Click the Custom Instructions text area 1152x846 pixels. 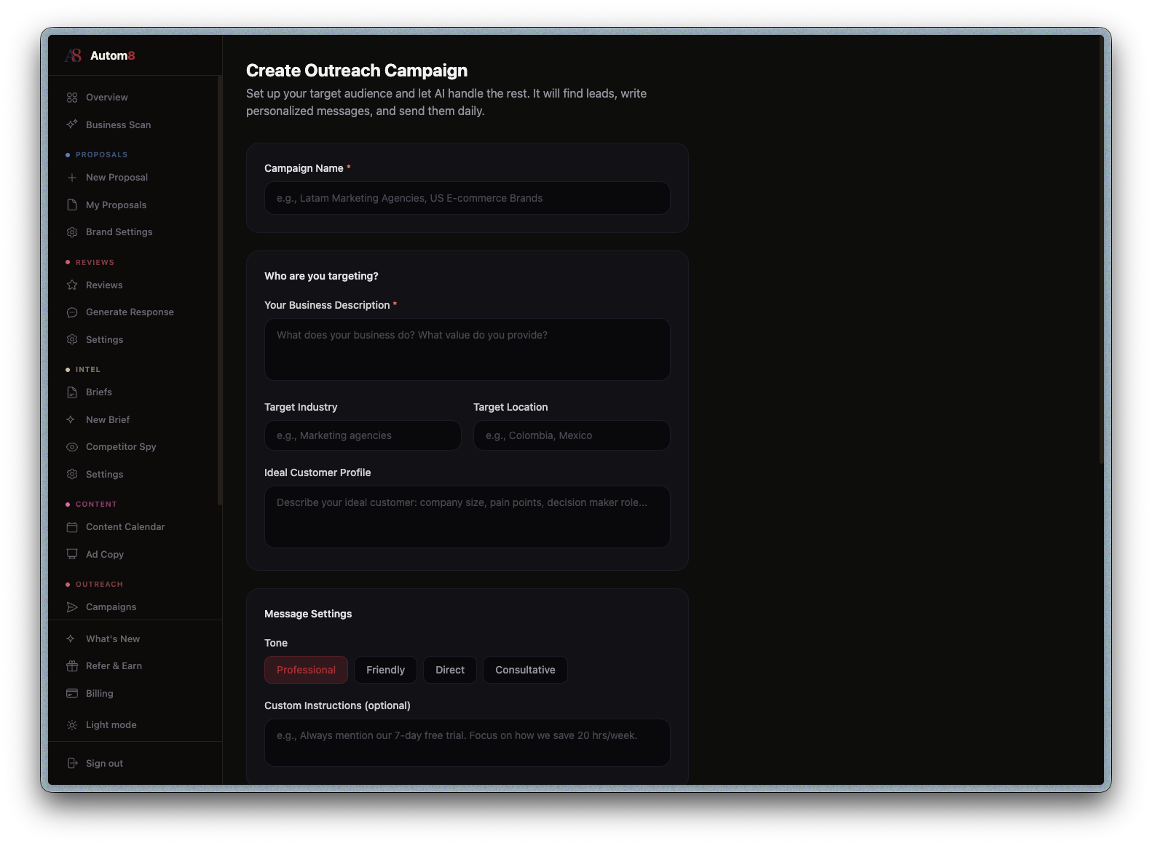[x=467, y=743]
